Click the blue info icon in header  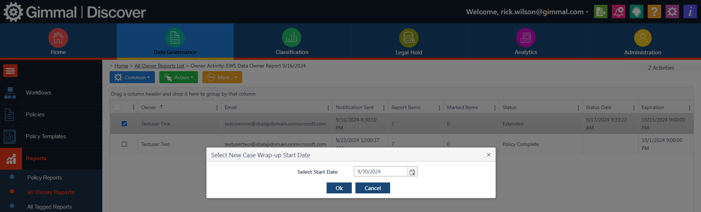tap(690, 12)
